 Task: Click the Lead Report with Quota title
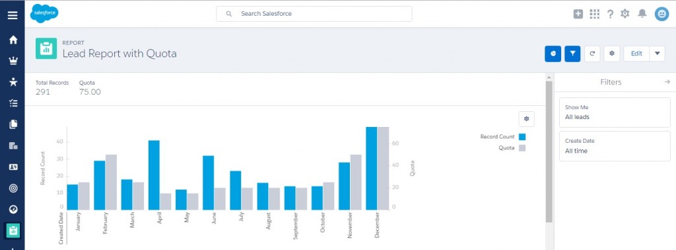click(119, 54)
